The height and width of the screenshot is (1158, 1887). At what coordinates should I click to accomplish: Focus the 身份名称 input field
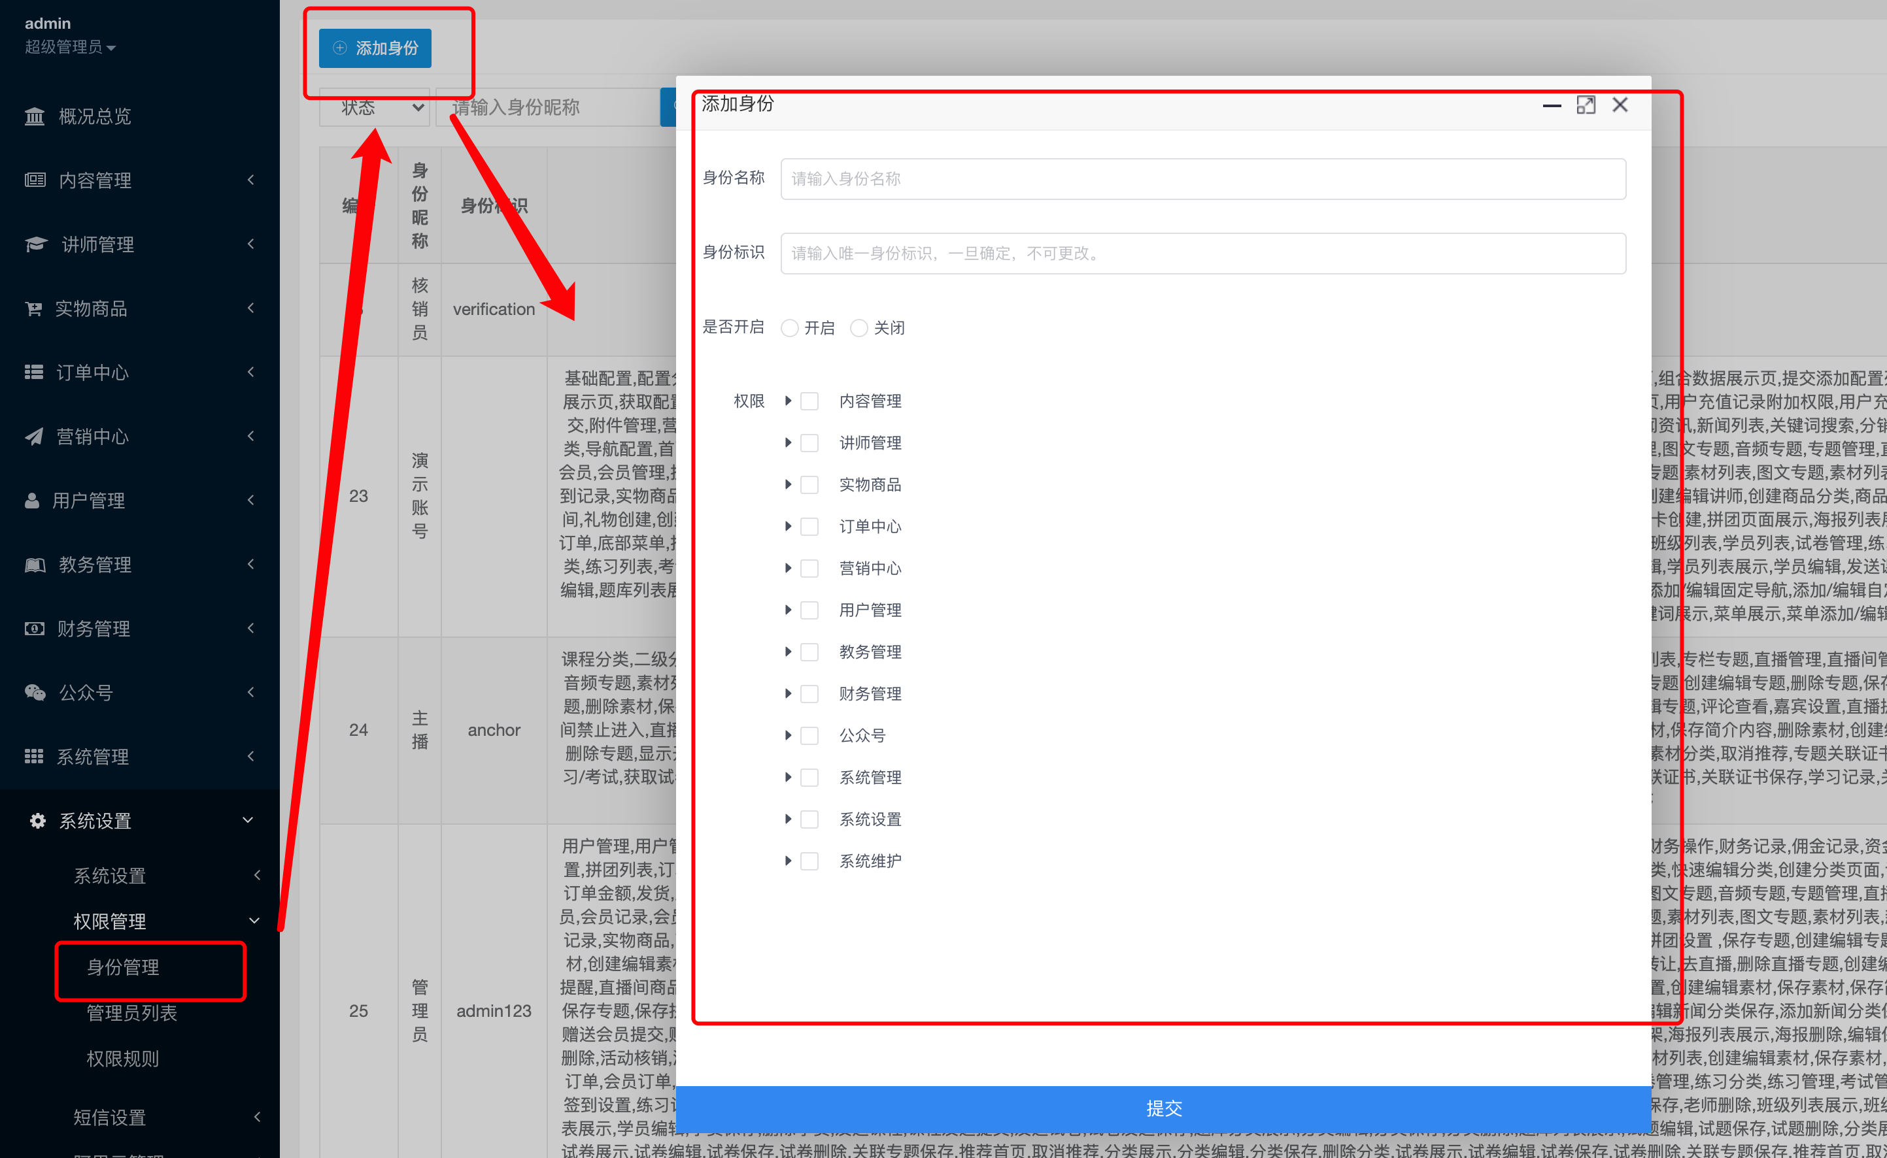coord(1203,179)
